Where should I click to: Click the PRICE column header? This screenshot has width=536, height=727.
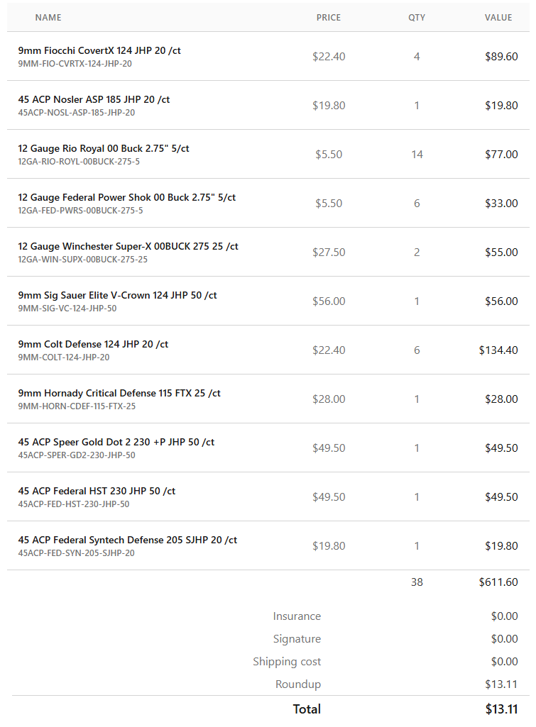coord(329,18)
